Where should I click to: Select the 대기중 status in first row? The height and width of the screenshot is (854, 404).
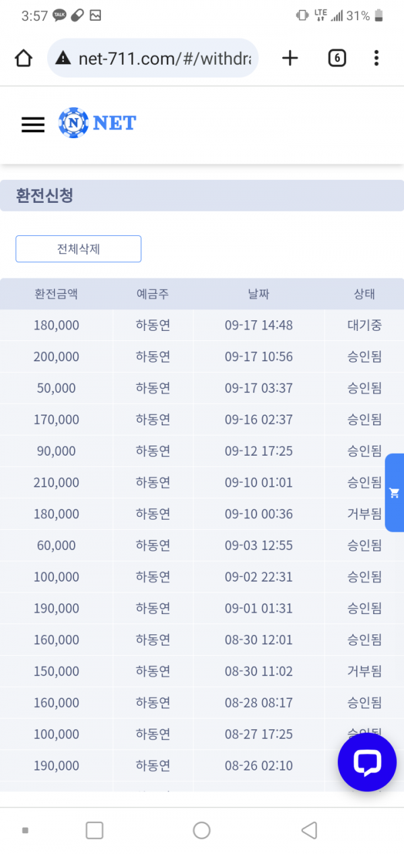tap(364, 326)
